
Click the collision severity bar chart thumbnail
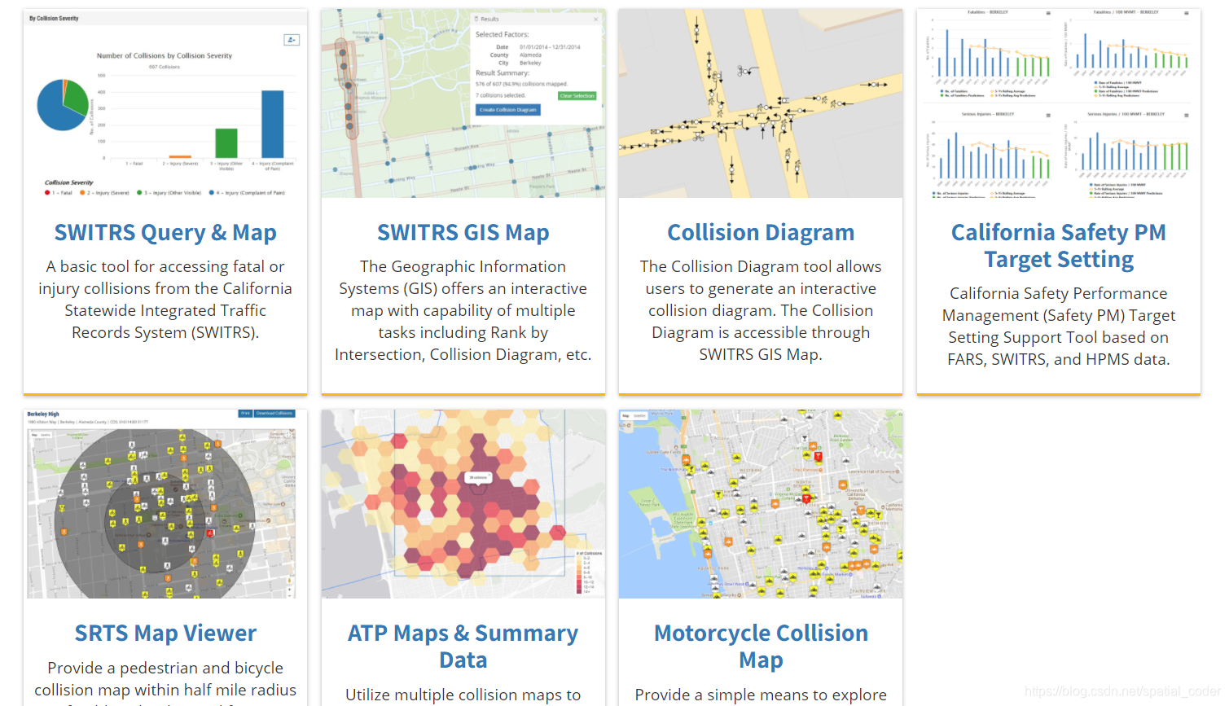pos(165,103)
